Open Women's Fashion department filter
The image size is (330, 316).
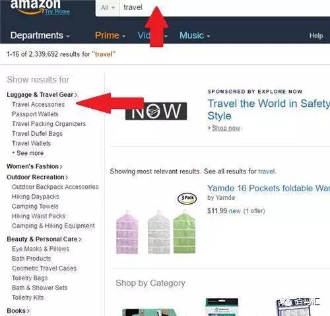[34, 166]
